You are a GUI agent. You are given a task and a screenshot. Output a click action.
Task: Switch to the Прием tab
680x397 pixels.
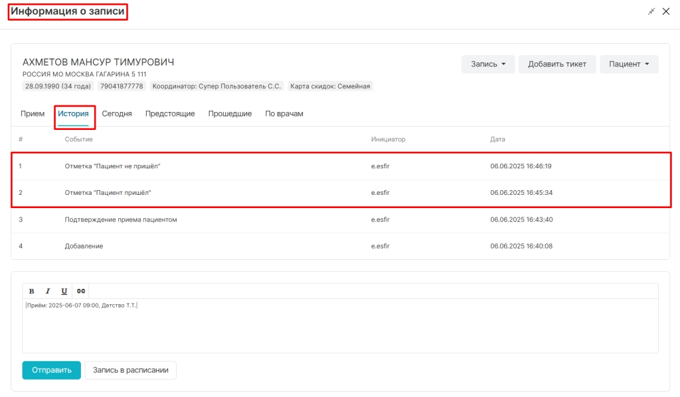(x=33, y=113)
